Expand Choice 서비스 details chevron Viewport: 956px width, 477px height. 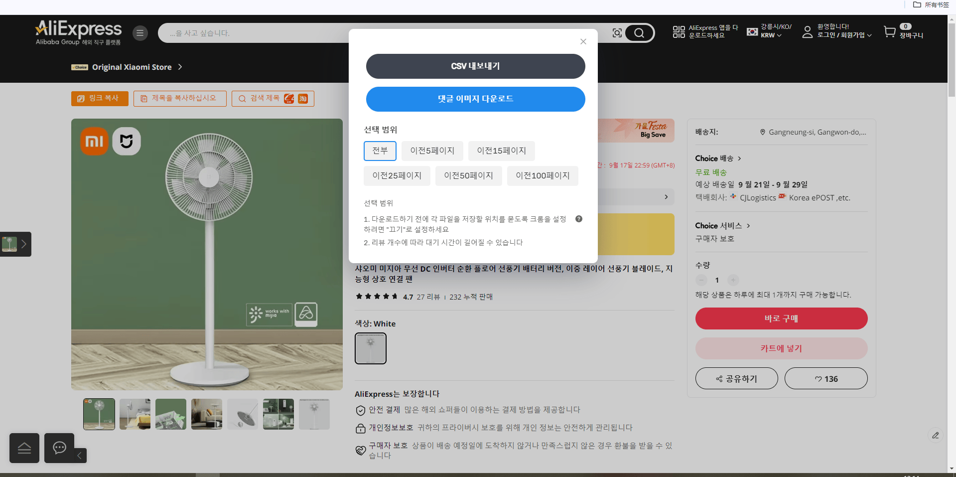(748, 226)
